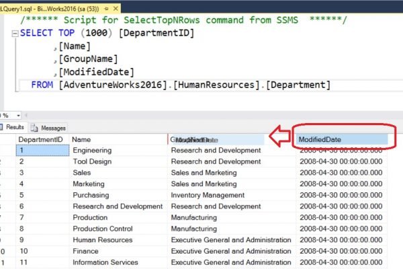Select the Sales name cell
Screen dimensions: 403x269
[118, 173]
